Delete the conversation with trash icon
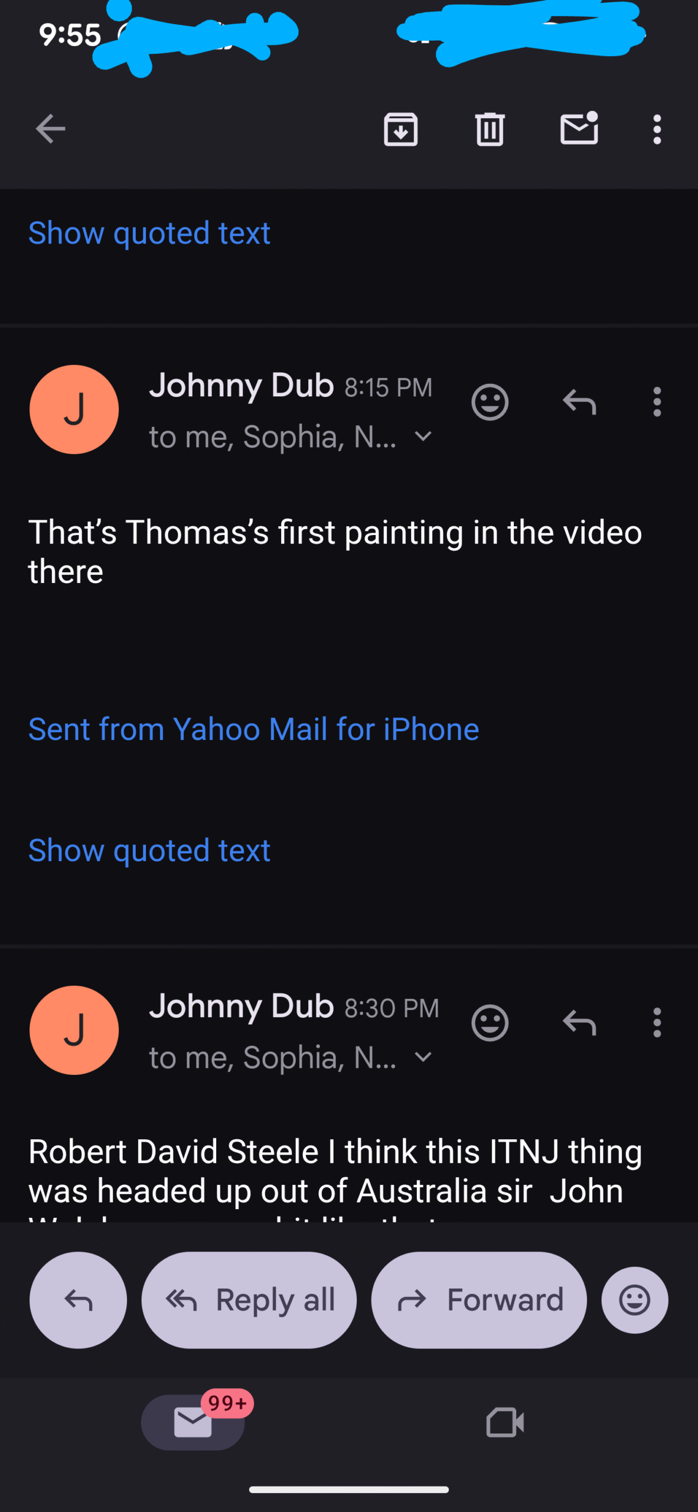This screenshot has width=698, height=1512. pyautogui.click(x=490, y=129)
